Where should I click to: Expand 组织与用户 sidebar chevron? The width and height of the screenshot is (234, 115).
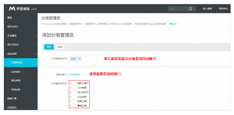click(35, 27)
